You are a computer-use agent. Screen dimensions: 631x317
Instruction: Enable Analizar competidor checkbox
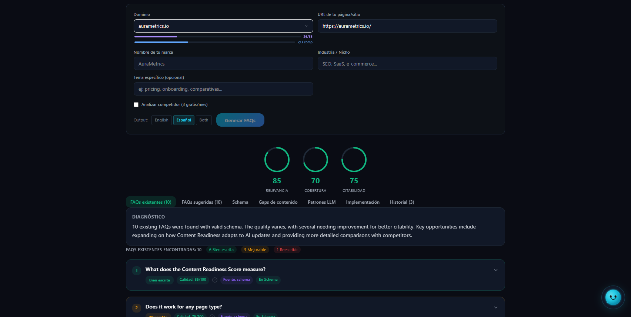coord(136,105)
